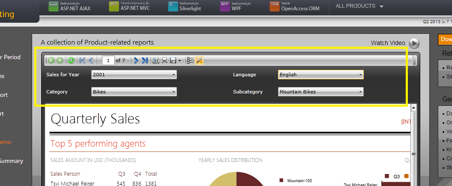
Task: Click the Tsvi Michael Reiter table row name
Action: pos(72,184)
